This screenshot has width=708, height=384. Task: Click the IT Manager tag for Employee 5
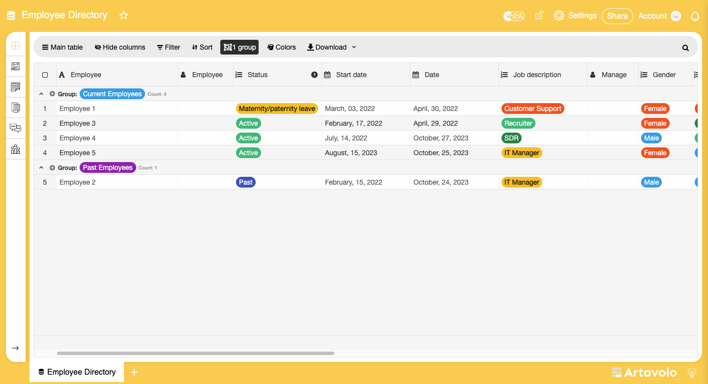(x=522, y=153)
